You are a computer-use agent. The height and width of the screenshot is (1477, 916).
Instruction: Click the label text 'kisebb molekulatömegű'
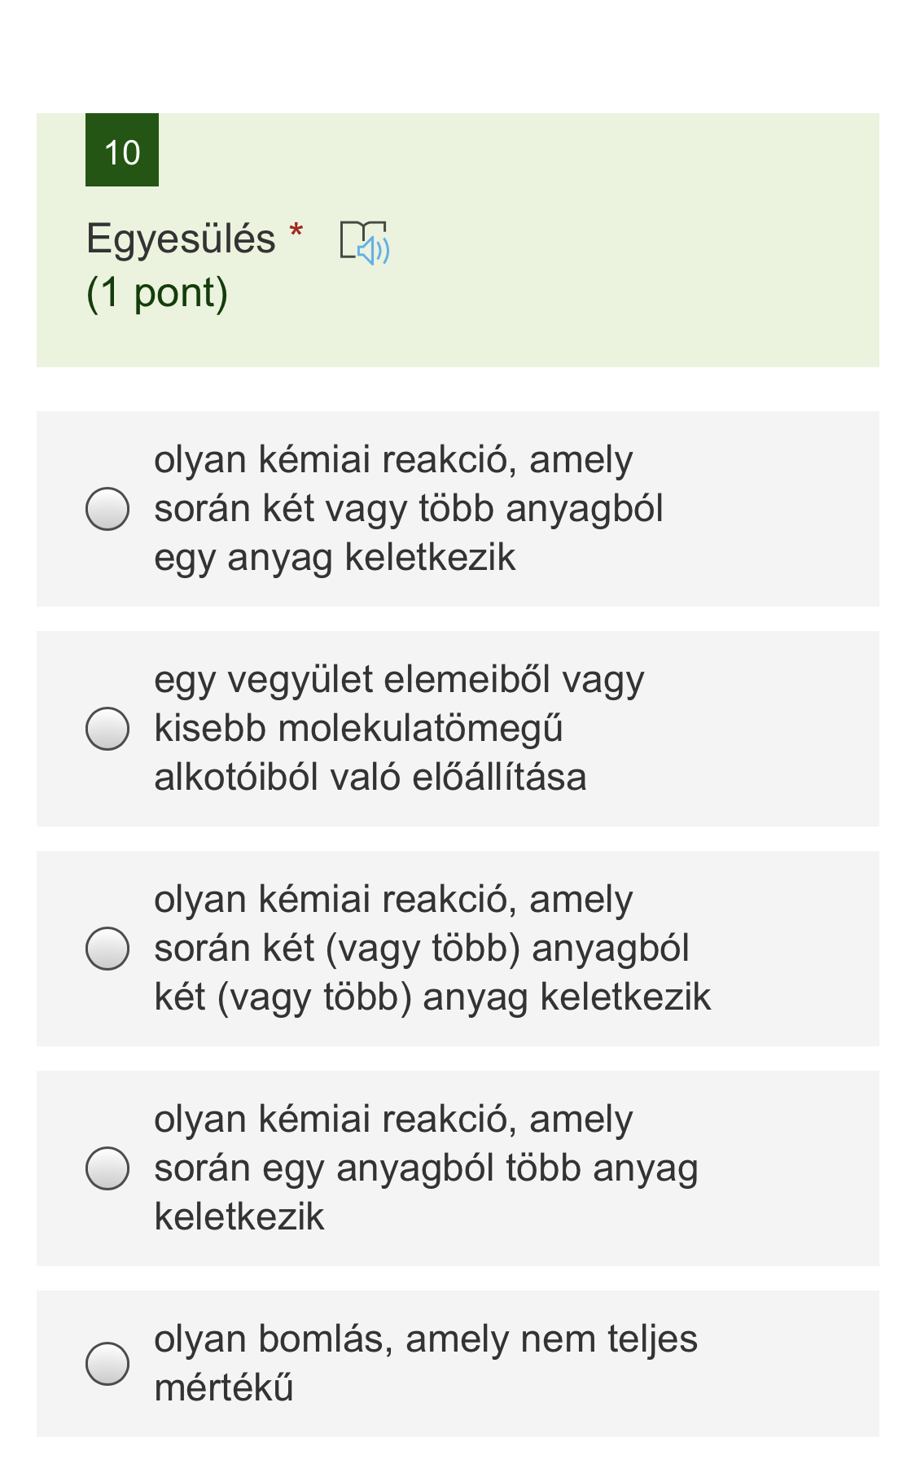(x=358, y=729)
